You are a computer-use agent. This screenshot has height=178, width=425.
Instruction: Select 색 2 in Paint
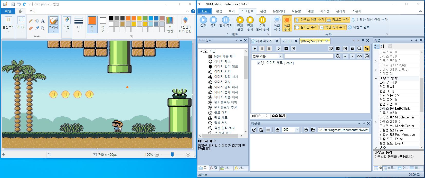point(103,25)
